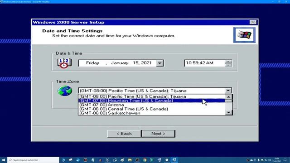
Task: Open the yellow File Explorer taskbar icon
Action: 130,160
